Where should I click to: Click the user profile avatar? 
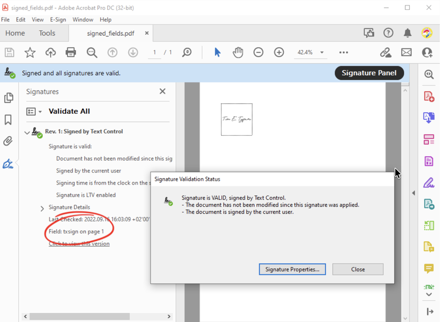tap(427, 33)
